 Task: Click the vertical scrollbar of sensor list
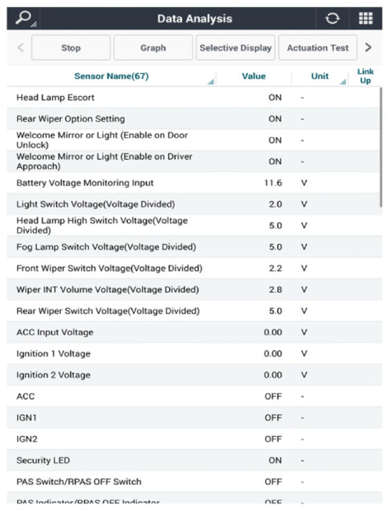click(x=381, y=147)
